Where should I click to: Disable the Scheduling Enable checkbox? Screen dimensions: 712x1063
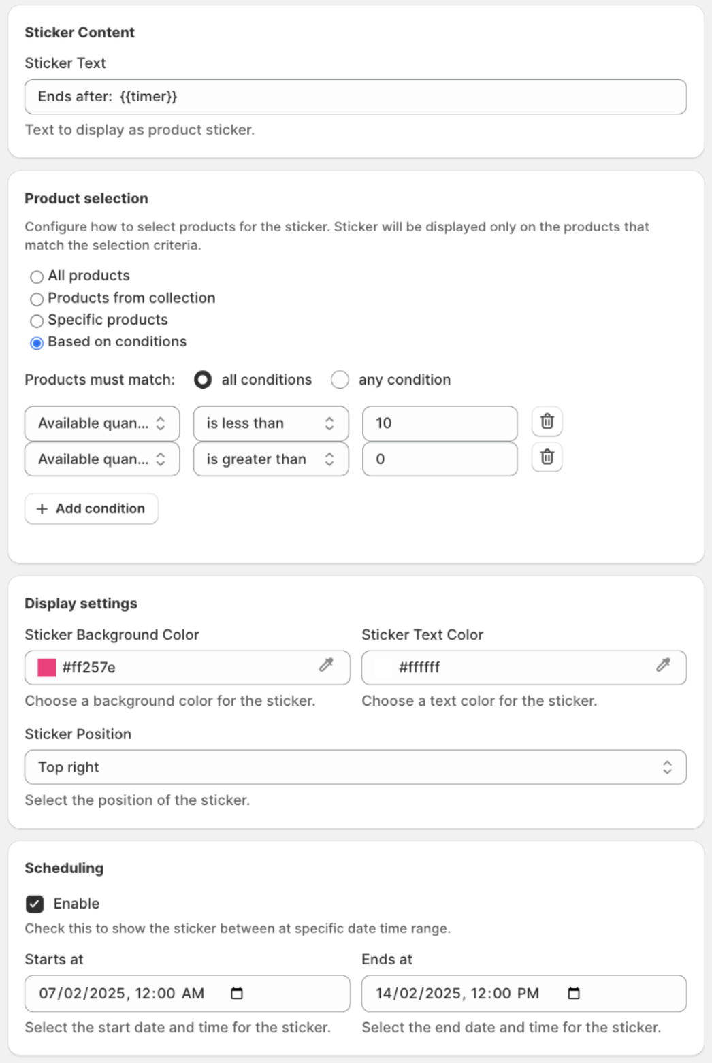point(35,904)
